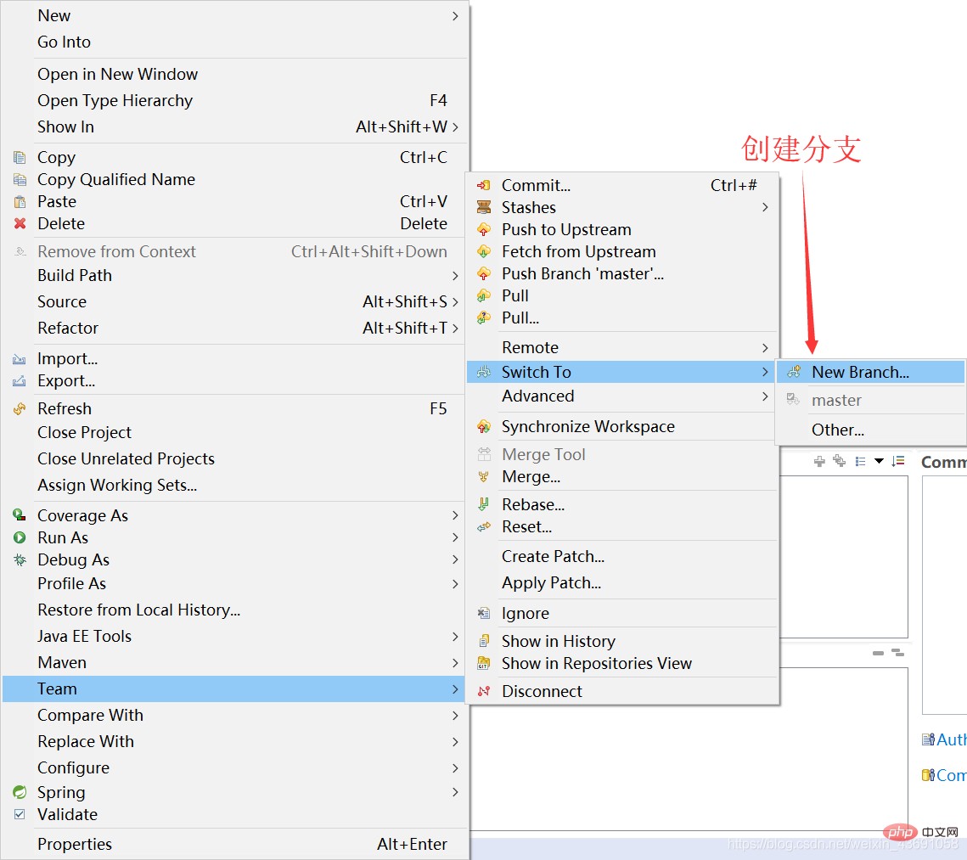This screenshot has width=967, height=860.
Task: Click the Stashes chest icon
Action: (x=484, y=207)
